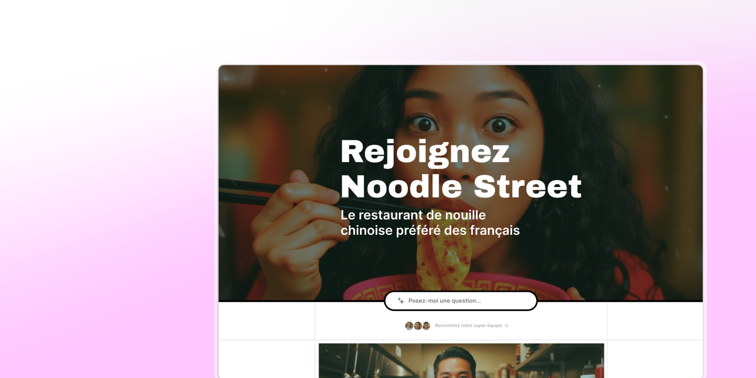
Task: Click the "Noodle Street" title text
Action: (461, 186)
